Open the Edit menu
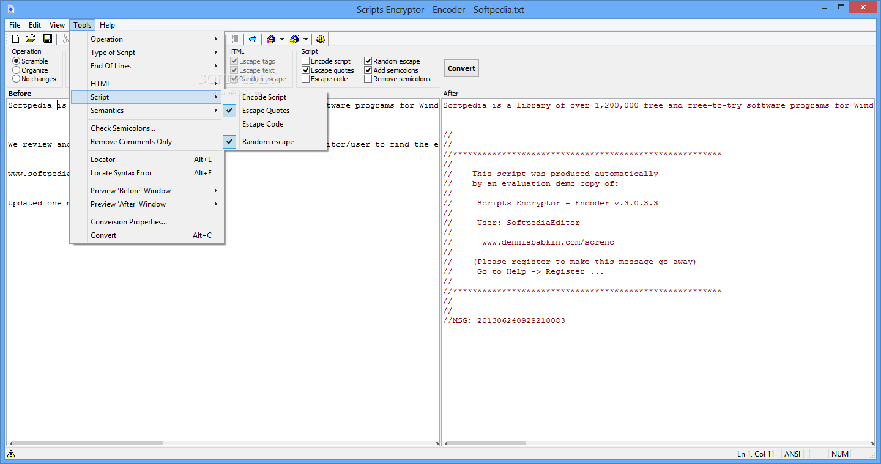 point(35,25)
